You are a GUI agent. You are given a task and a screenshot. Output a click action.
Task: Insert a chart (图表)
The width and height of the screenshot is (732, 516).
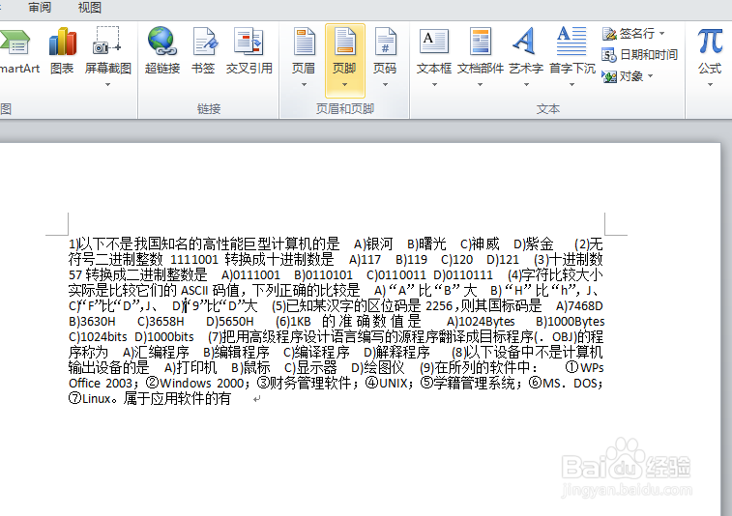click(63, 51)
